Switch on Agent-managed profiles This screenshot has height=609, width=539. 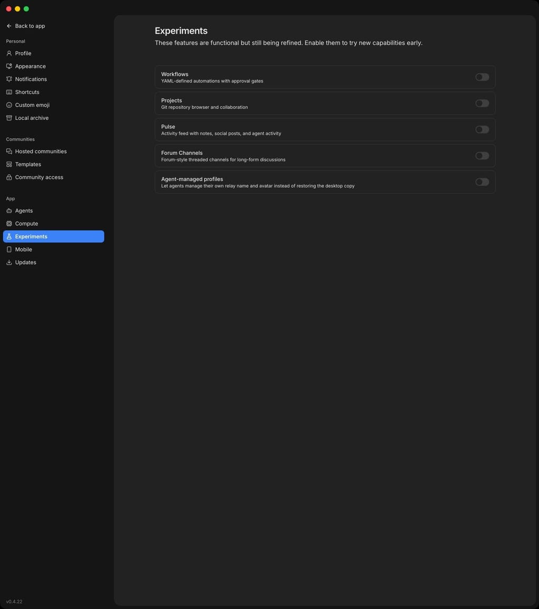click(x=482, y=182)
